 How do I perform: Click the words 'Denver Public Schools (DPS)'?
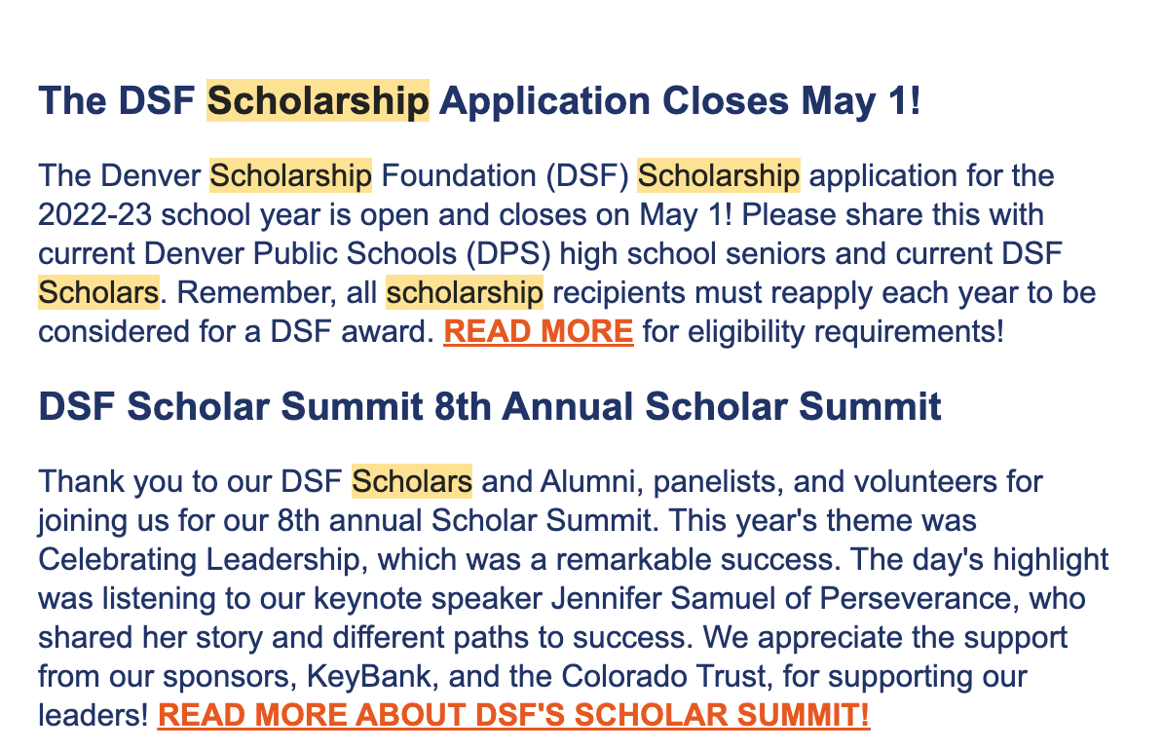tap(347, 253)
